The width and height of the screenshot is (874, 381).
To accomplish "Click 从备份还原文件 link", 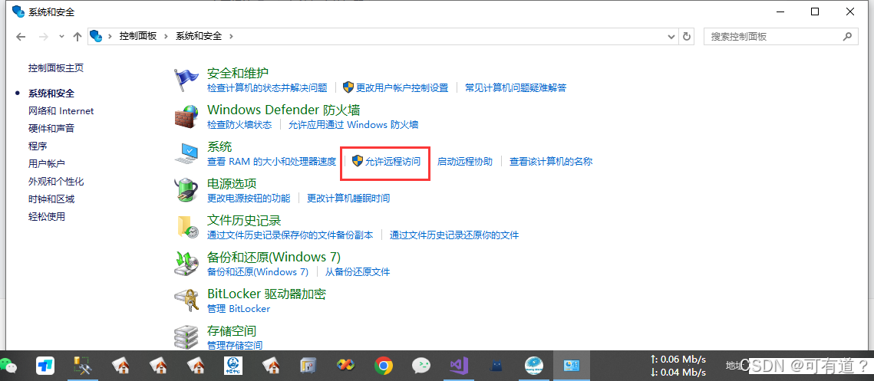I will (358, 272).
